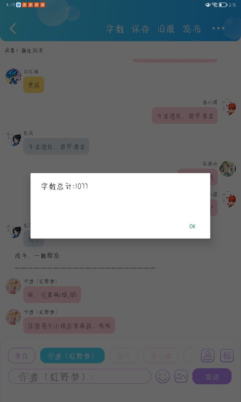Open the character manager person icon
Viewport: 241px width, 402px height.
click(207, 355)
